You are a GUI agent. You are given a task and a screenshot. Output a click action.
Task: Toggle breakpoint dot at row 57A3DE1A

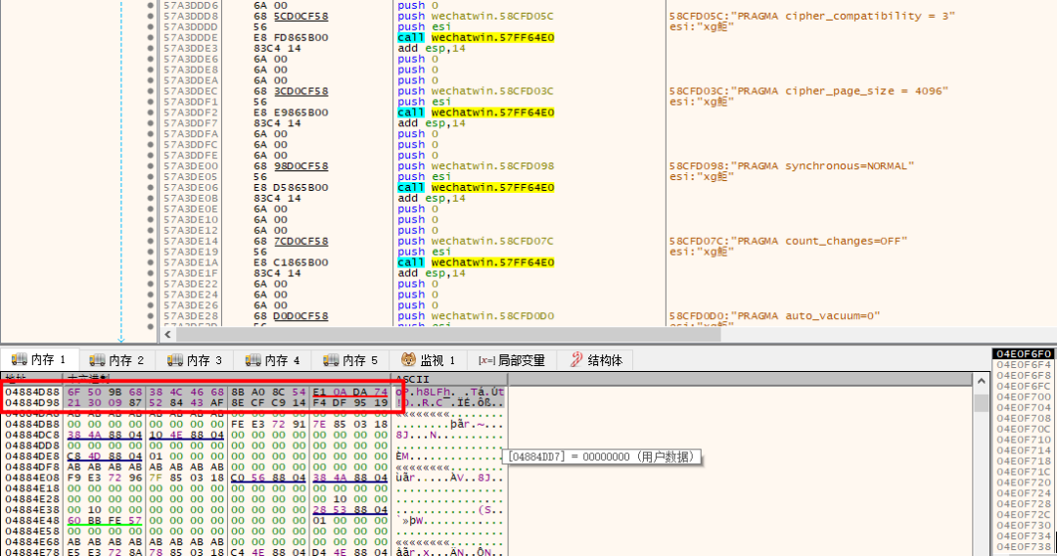pos(151,263)
